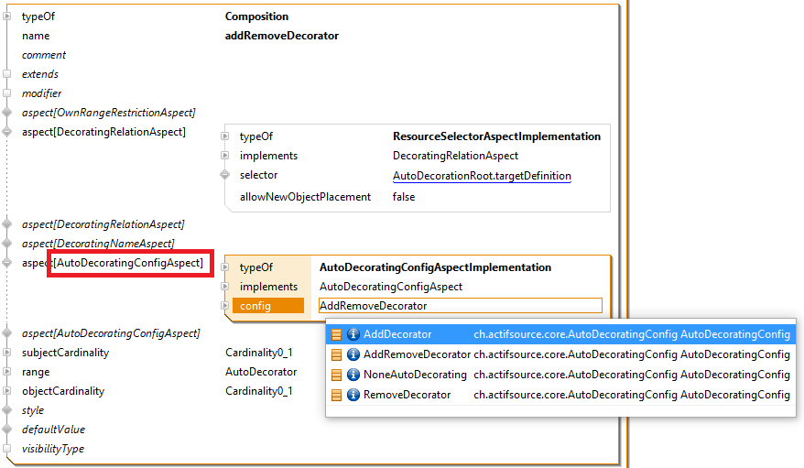Viewport: 804px width, 468px height.
Task: Click the config input field containing AddRemoveDecorator
Action: point(460,306)
